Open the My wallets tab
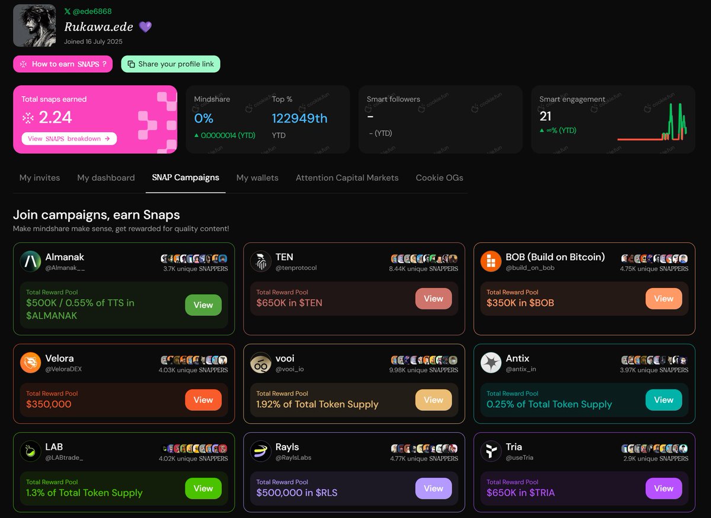 tap(257, 178)
